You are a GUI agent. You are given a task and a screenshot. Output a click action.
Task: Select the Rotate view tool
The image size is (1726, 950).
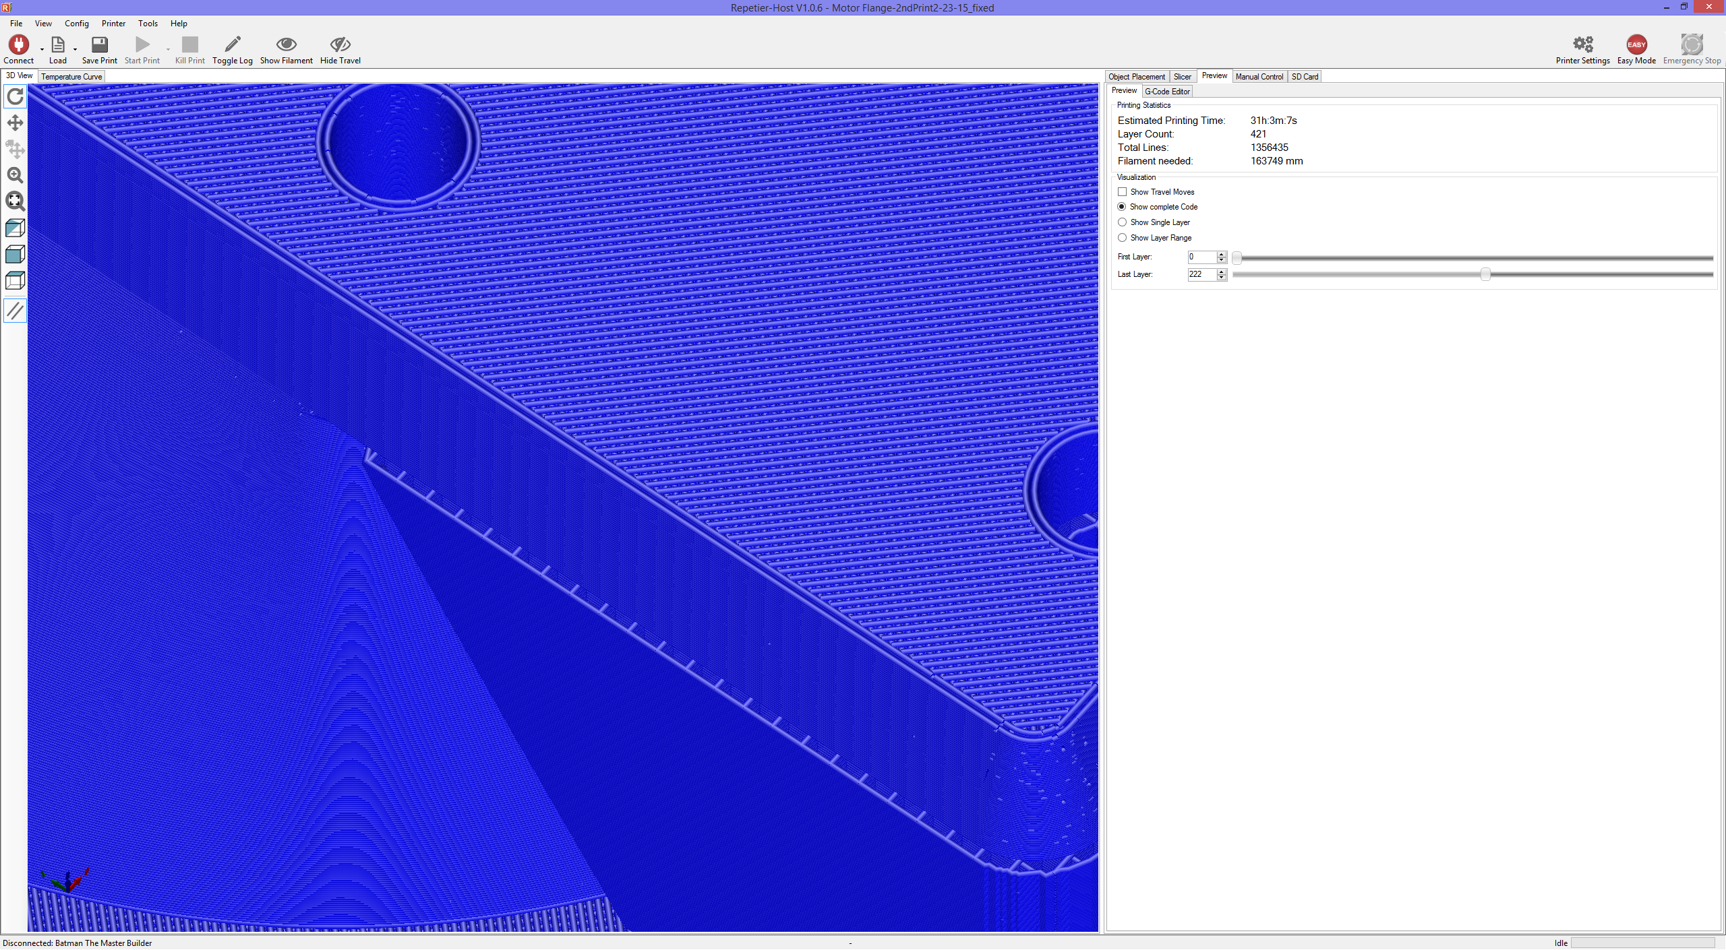pyautogui.click(x=15, y=96)
